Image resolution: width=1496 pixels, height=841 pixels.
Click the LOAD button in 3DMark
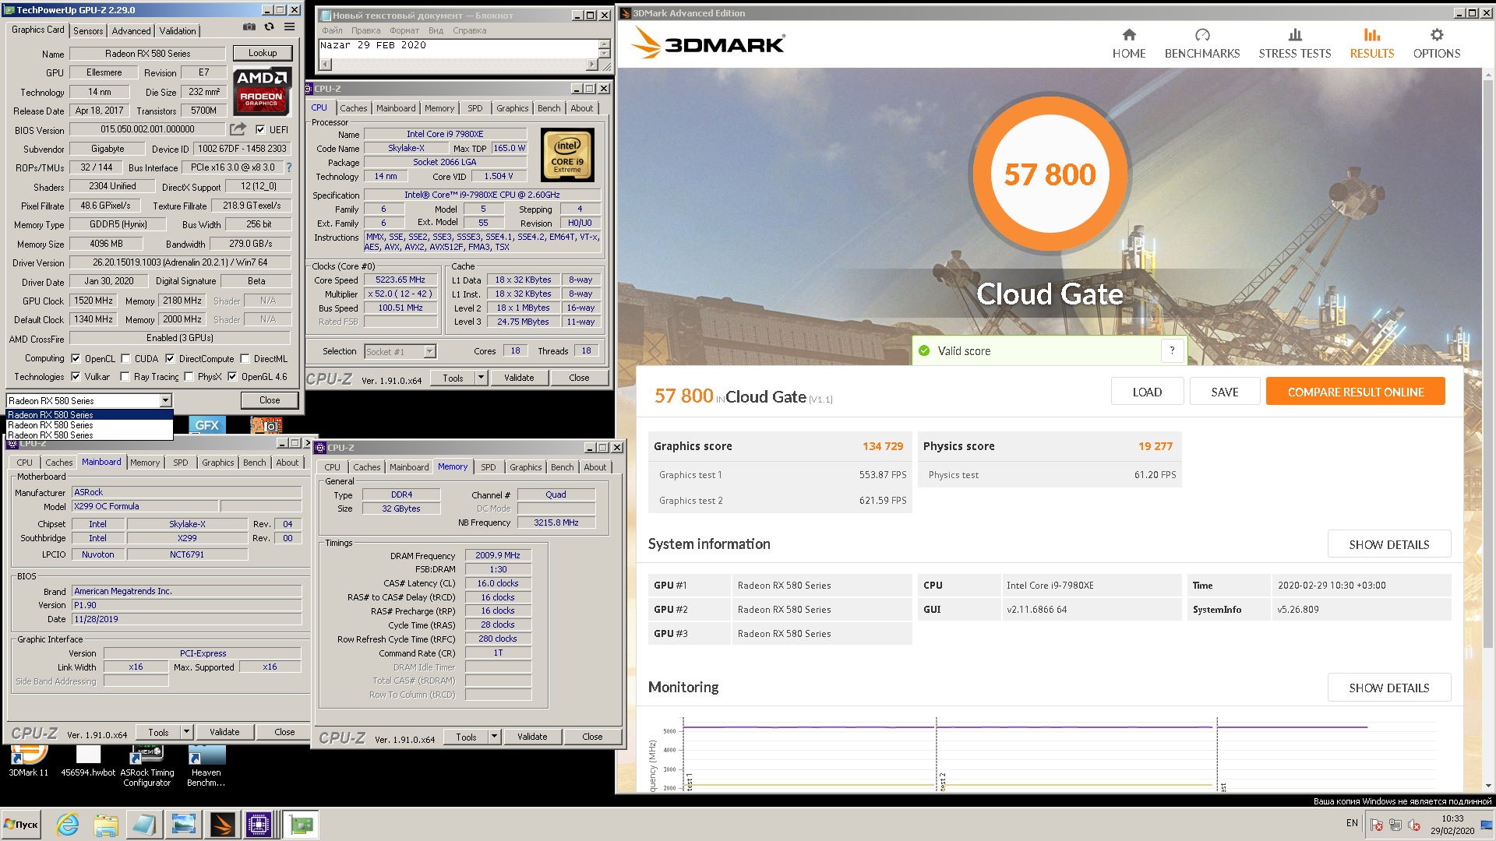tap(1147, 392)
